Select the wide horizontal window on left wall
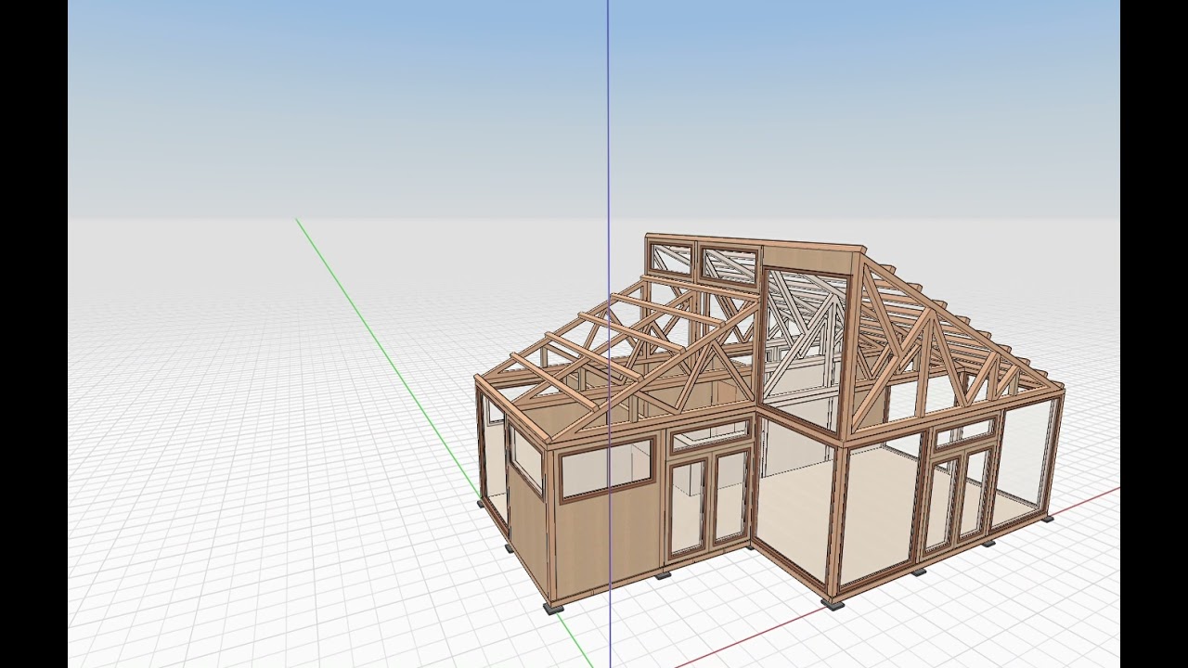The width and height of the screenshot is (1188, 668). pos(607,469)
